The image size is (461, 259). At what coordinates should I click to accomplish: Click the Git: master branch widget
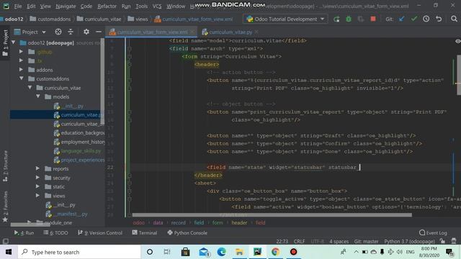pos(366,242)
